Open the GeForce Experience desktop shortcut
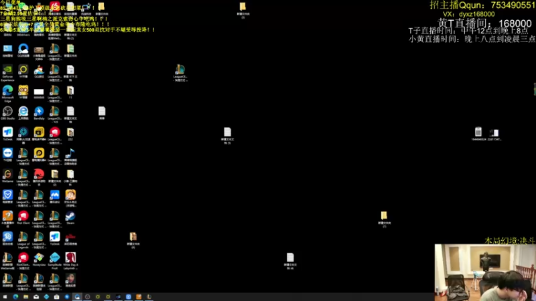 7,73
